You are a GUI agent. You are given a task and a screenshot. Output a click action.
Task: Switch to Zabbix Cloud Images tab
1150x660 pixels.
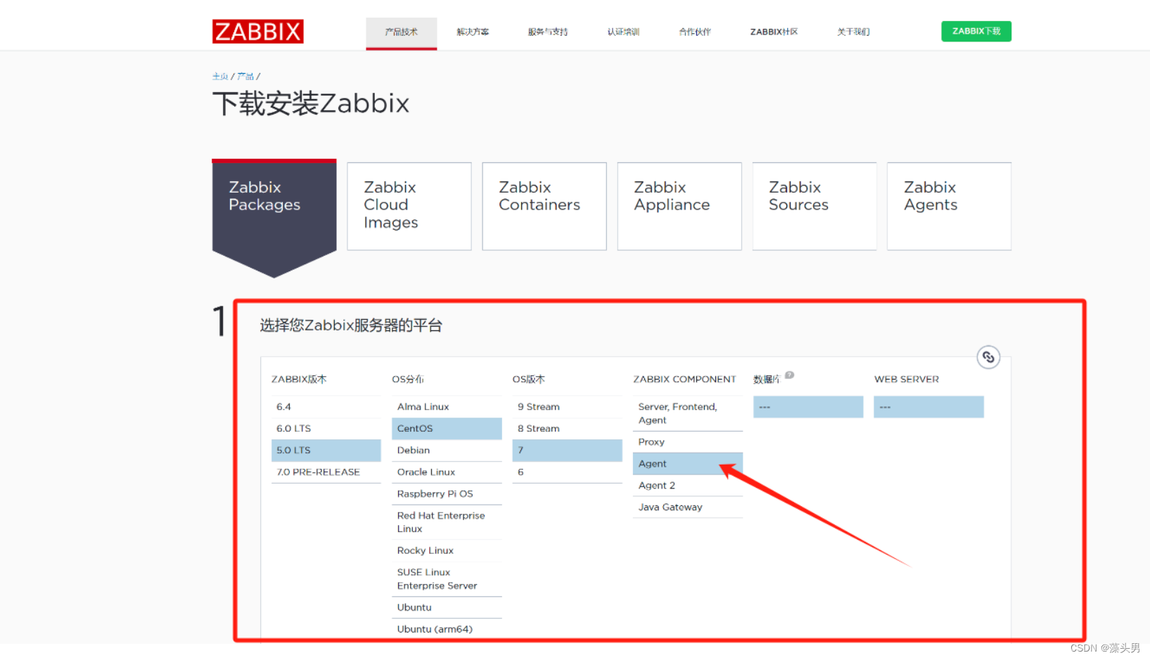click(409, 207)
